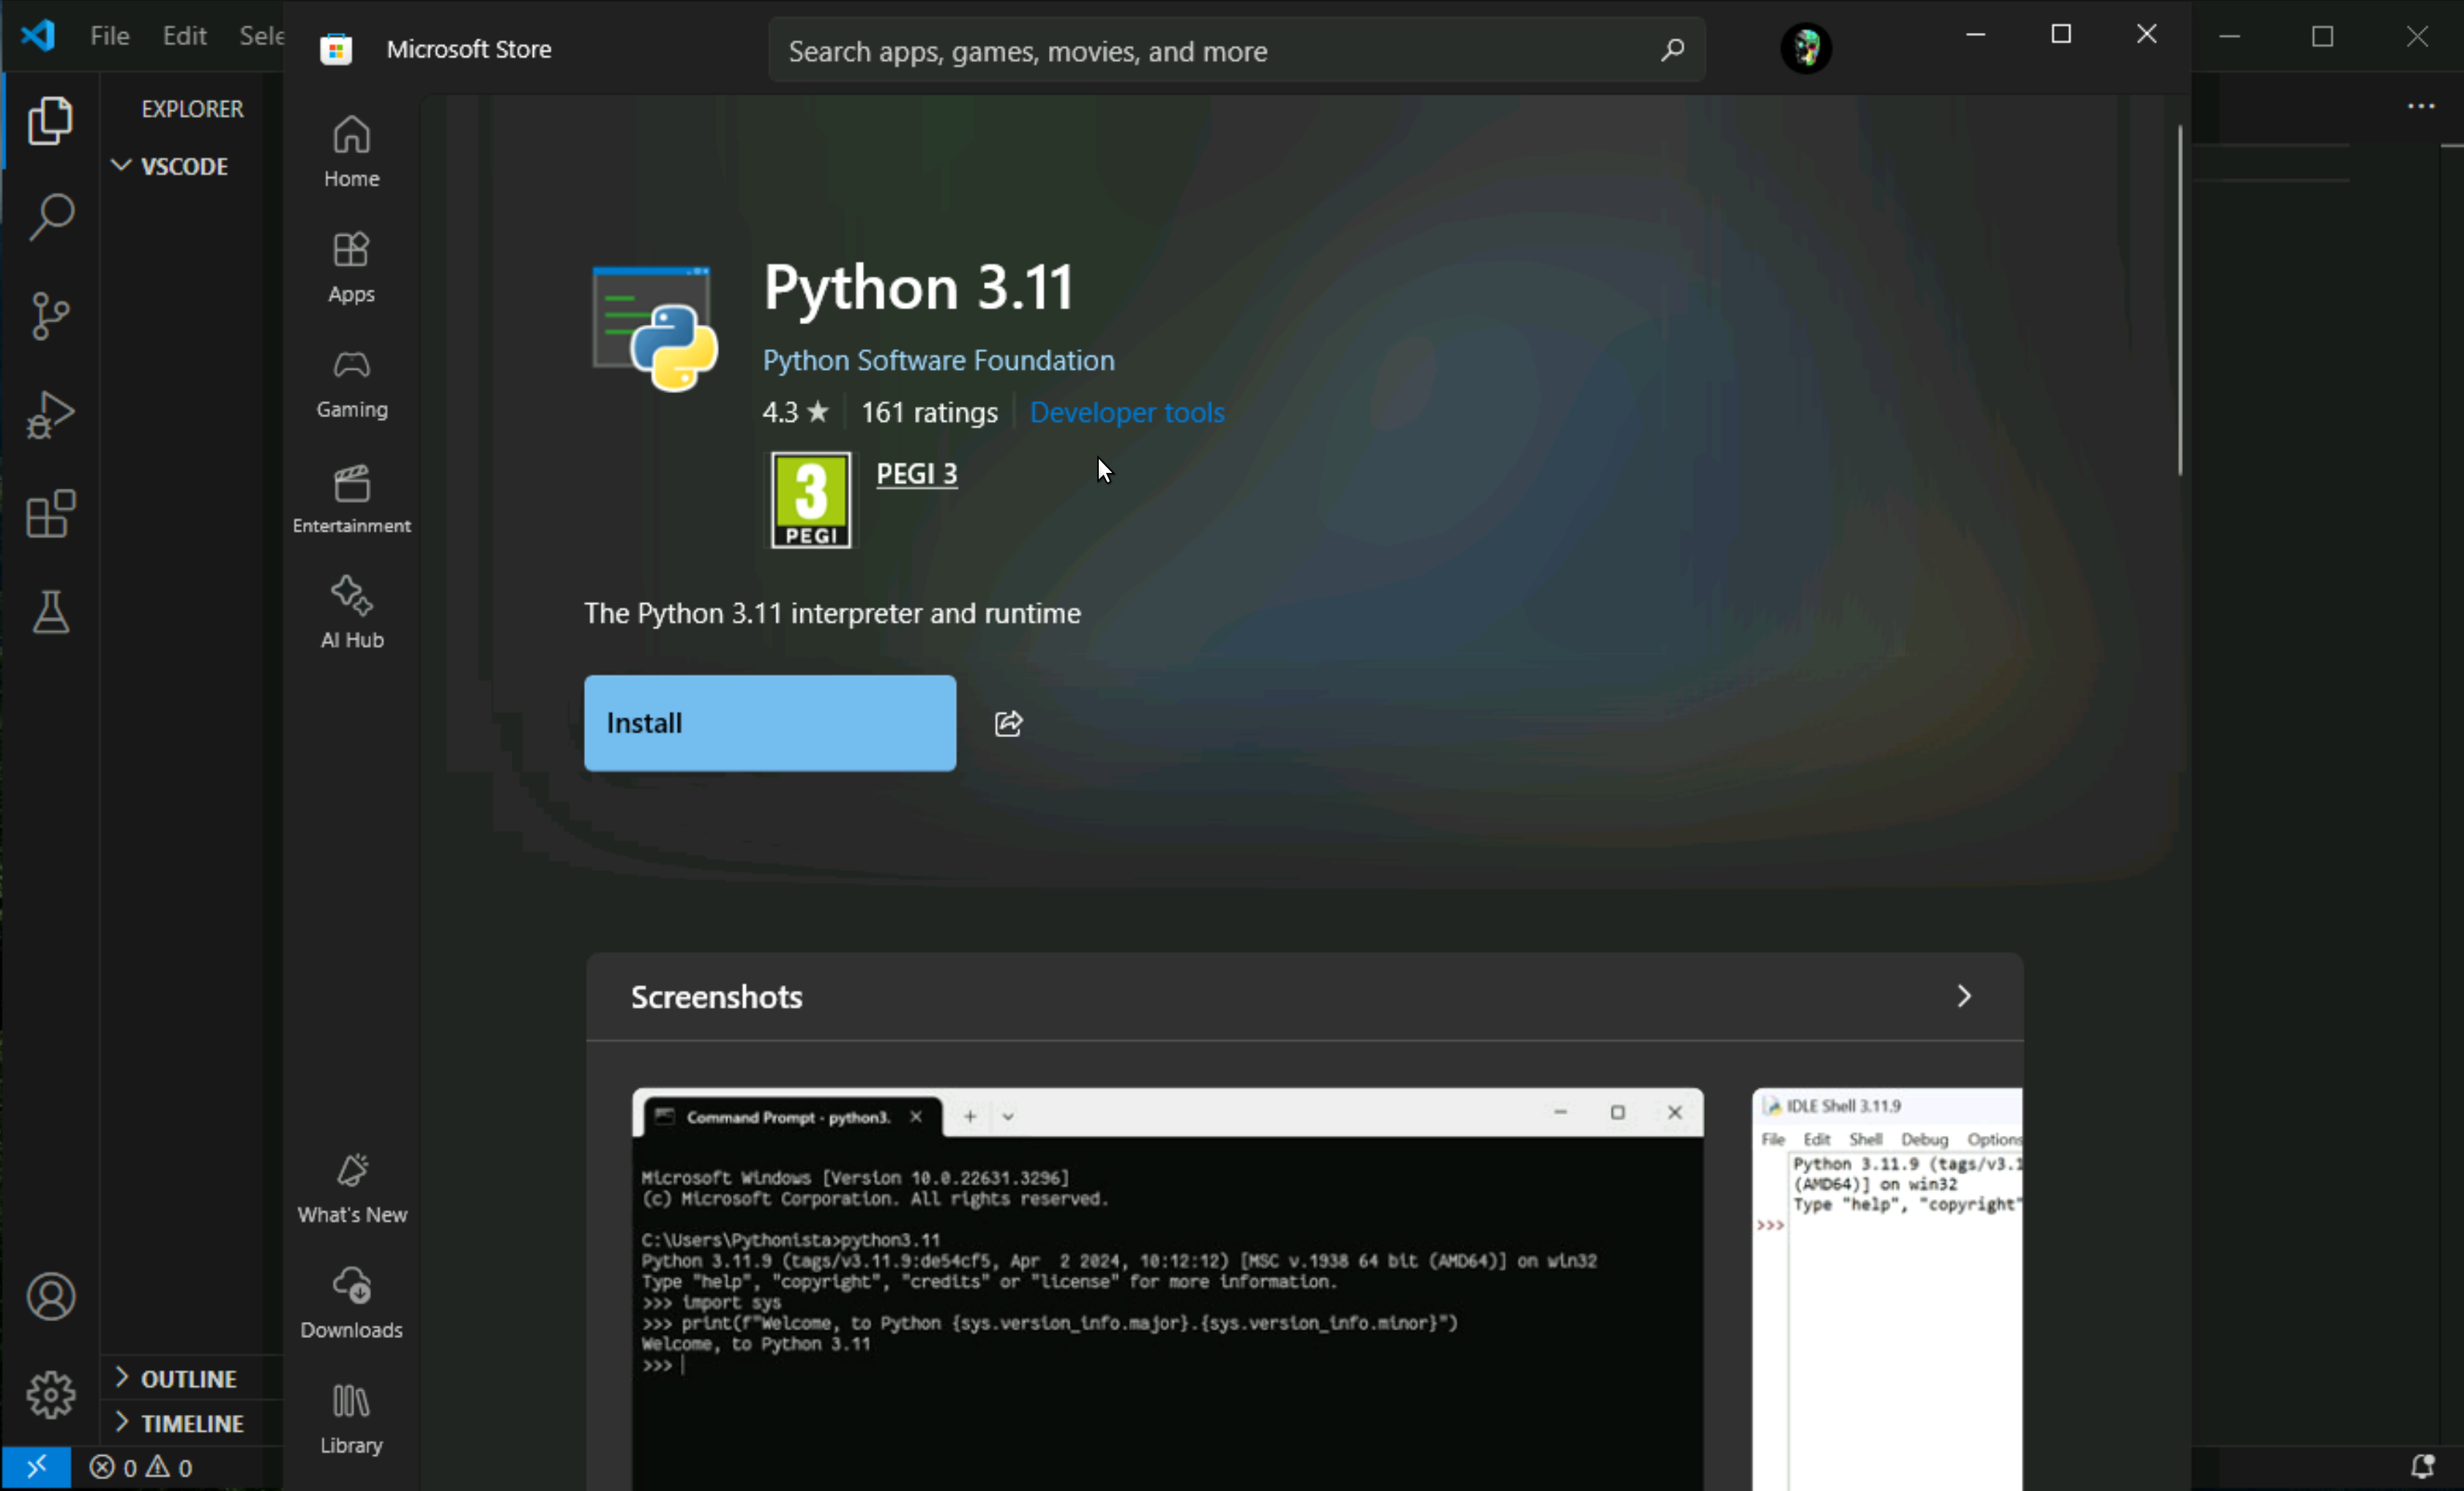This screenshot has height=1491, width=2464.
Task: Click the share icon beside Install
Action: coord(1008,723)
